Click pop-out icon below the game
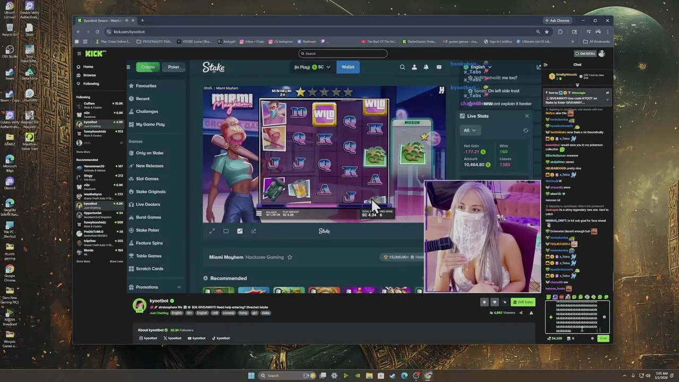 coord(254,231)
